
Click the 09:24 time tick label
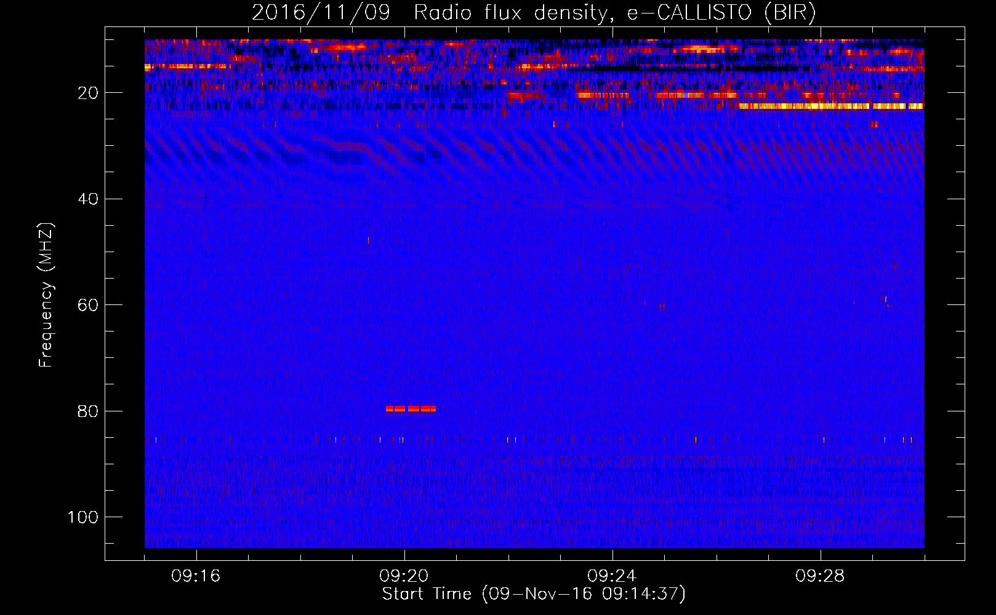612,576
